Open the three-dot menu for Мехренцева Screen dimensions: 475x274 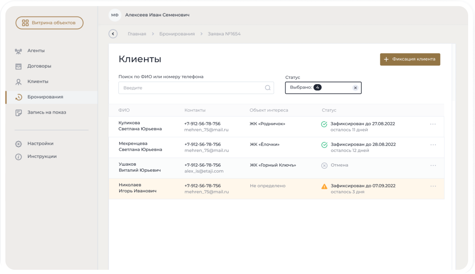coord(433,145)
